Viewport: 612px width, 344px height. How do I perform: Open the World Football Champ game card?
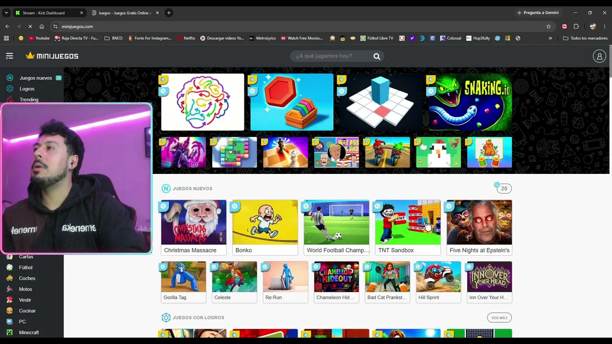(x=337, y=227)
